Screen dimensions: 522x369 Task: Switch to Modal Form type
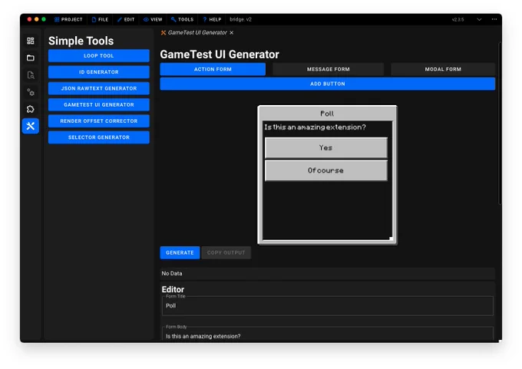(x=443, y=69)
